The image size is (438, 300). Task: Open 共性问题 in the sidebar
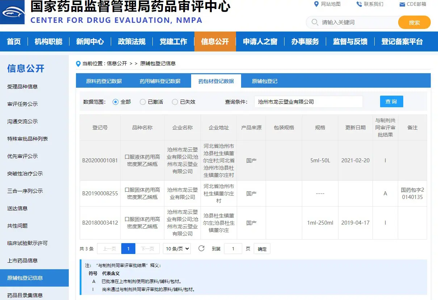point(17,226)
